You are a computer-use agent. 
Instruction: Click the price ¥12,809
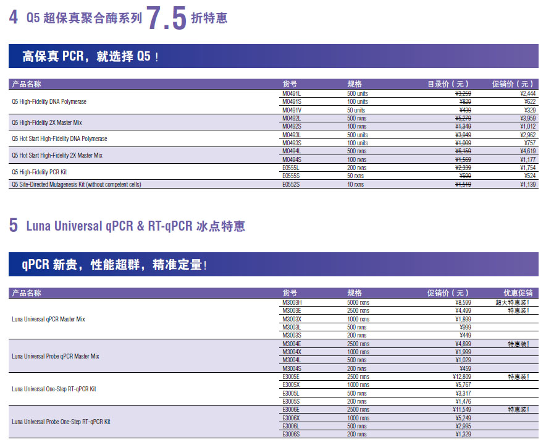(x=462, y=377)
